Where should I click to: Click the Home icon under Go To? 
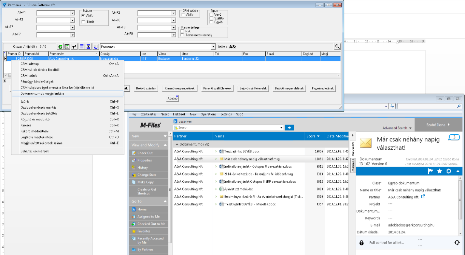pyautogui.click(x=134, y=209)
